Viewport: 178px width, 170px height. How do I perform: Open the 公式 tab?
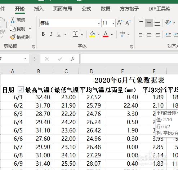point(86,9)
